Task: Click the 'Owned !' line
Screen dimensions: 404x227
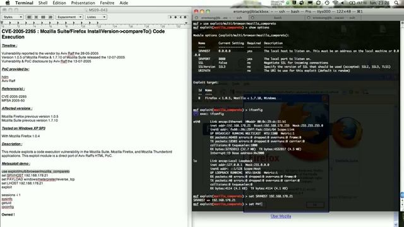Action: (8, 214)
